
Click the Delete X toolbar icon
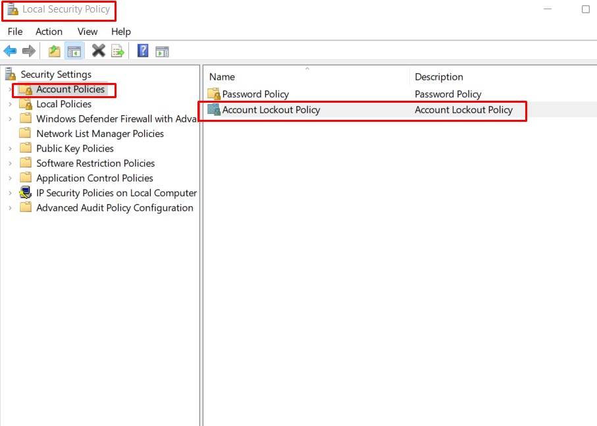click(99, 51)
